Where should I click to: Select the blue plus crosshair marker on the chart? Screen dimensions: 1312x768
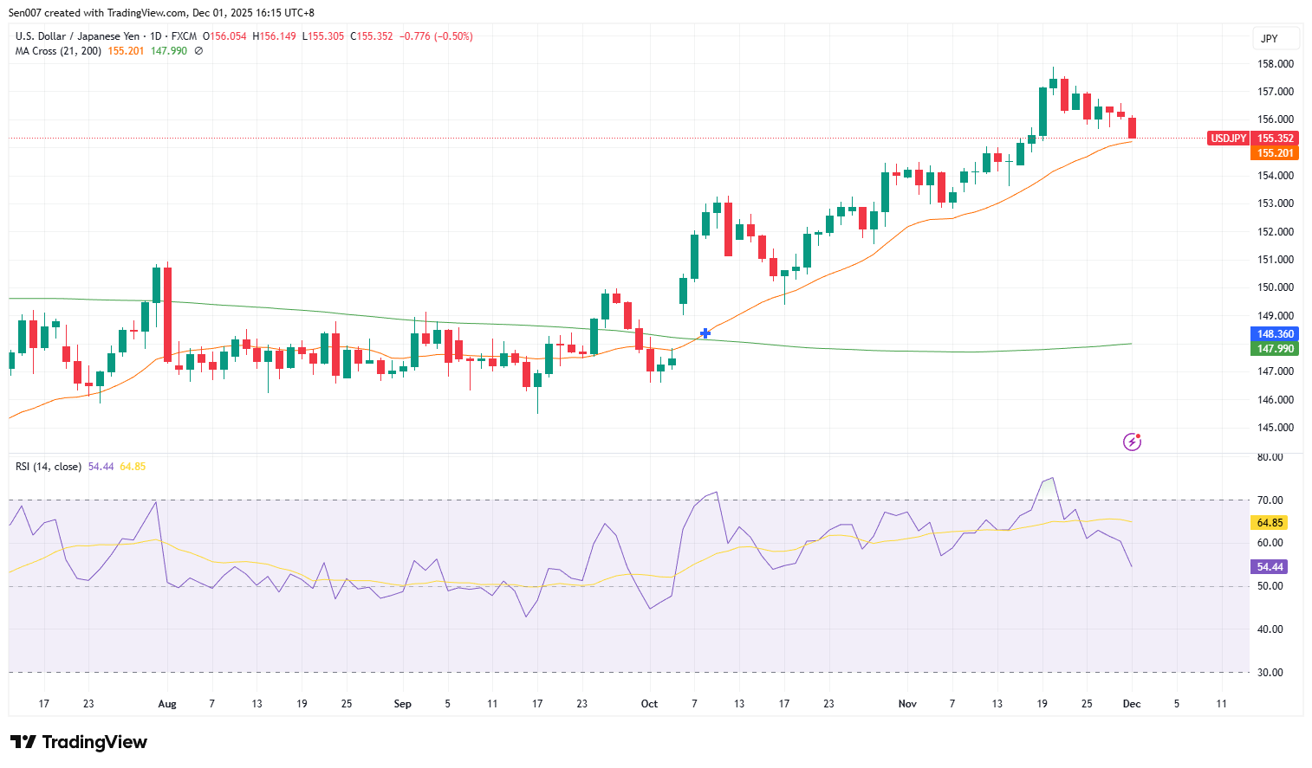tap(705, 333)
